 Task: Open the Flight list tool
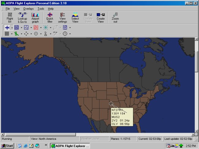click(x=10, y=18)
